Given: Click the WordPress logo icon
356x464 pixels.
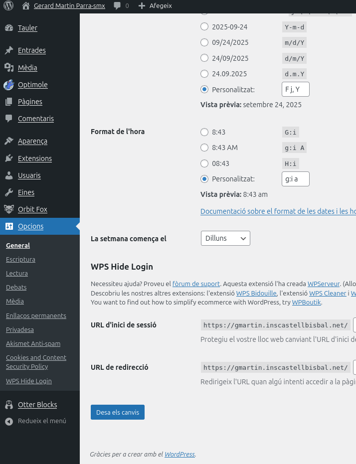Looking at the screenshot, I should 8,6.
